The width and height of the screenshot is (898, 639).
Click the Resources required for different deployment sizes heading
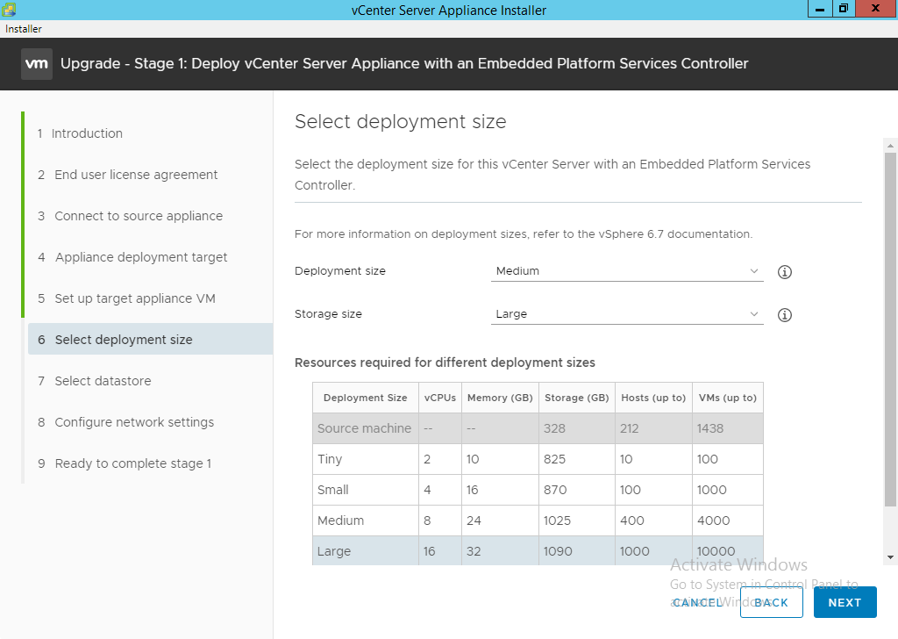click(445, 363)
